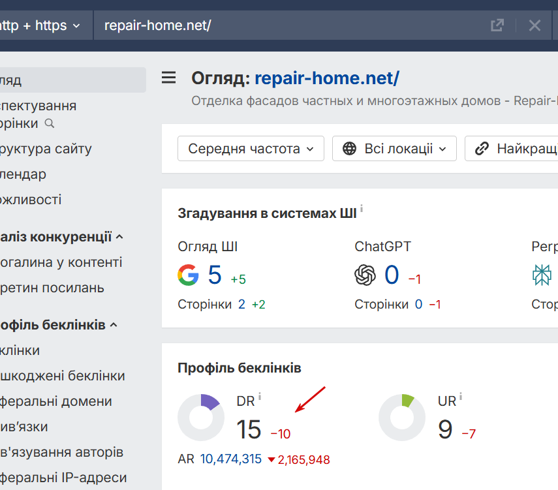Click the ChatGPT logo icon
This screenshot has width=558, height=490.
tap(365, 275)
